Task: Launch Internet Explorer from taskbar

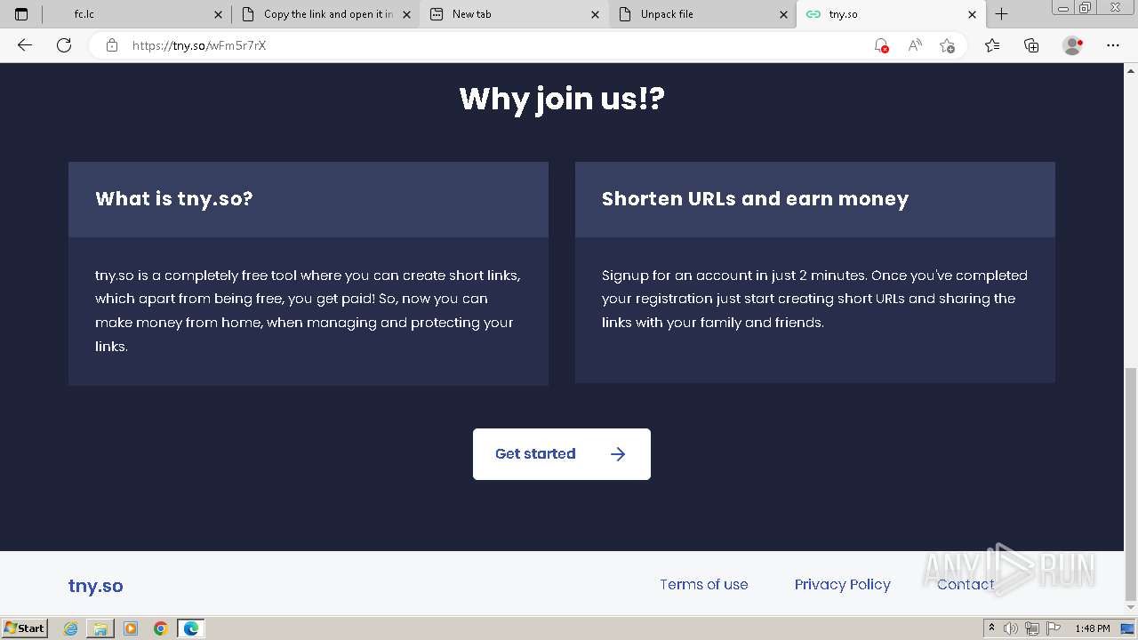Action: point(71,628)
